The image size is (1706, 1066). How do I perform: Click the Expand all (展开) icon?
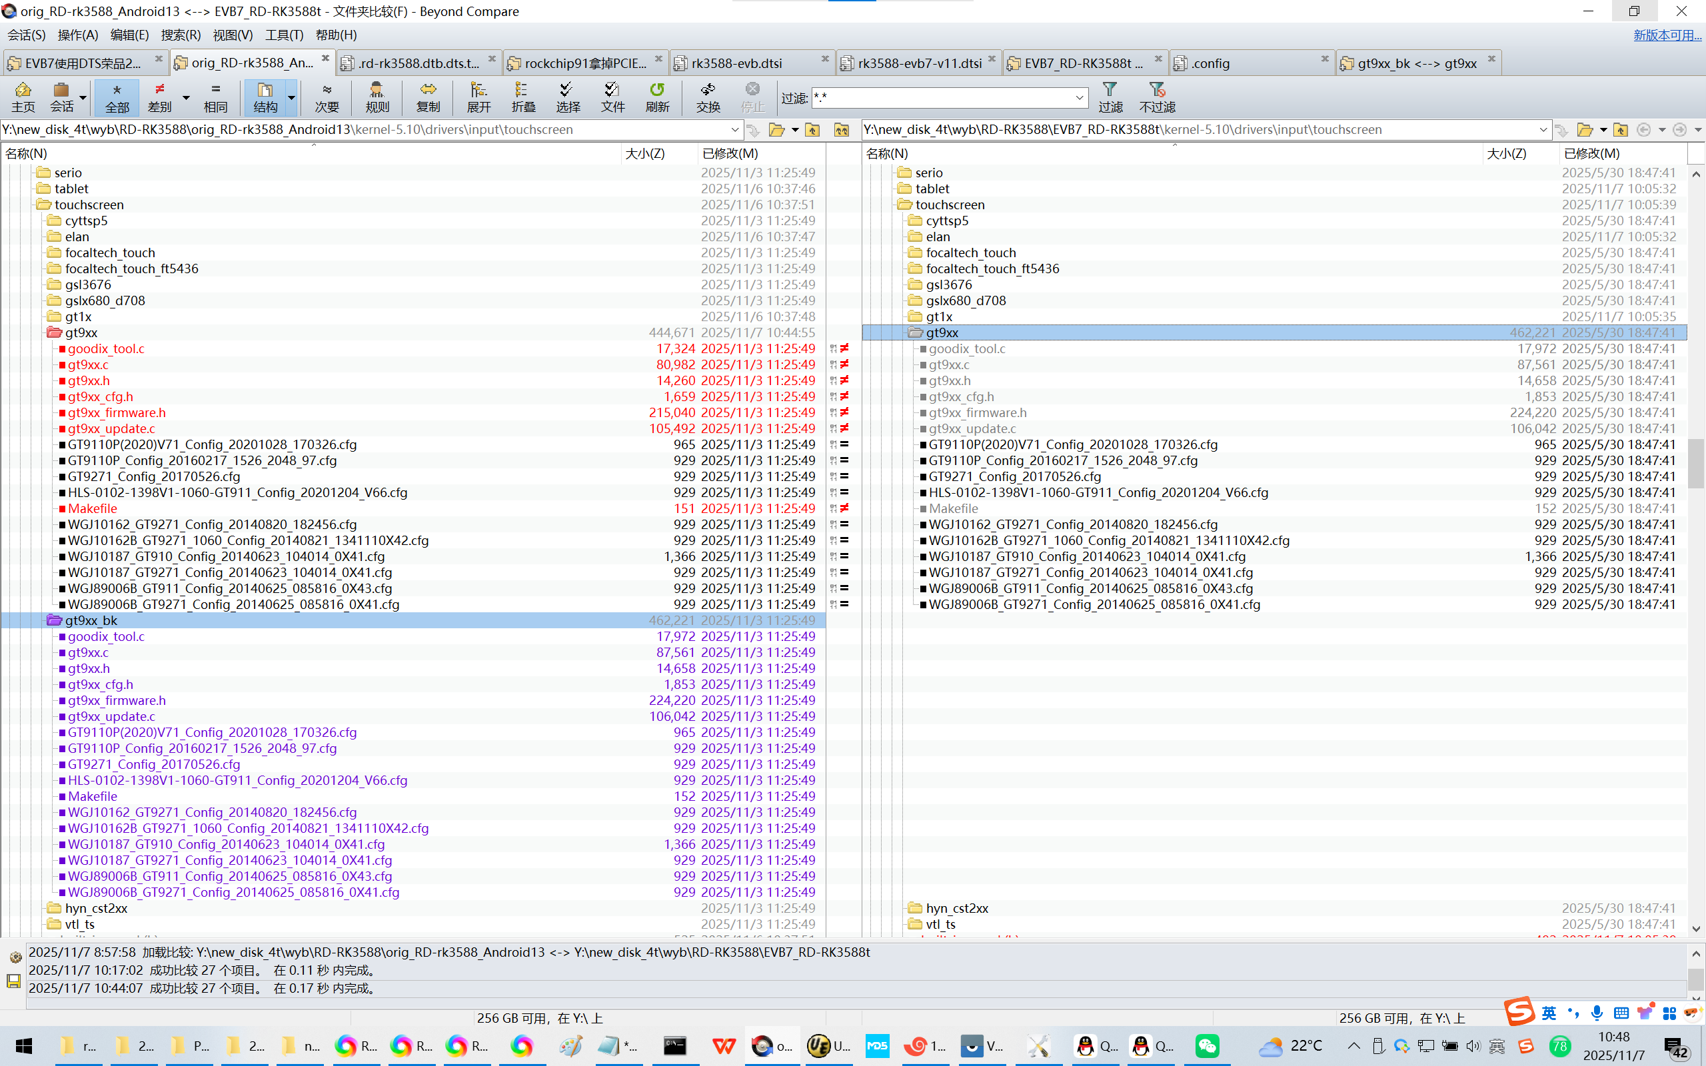pos(478,97)
